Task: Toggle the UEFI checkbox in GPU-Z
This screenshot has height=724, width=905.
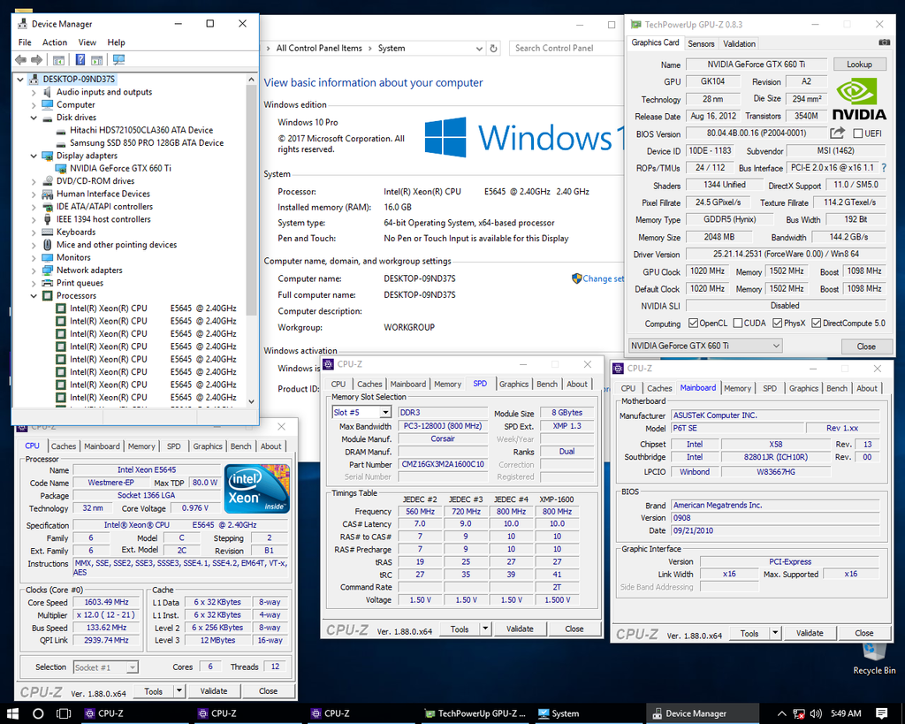Action: coord(858,133)
